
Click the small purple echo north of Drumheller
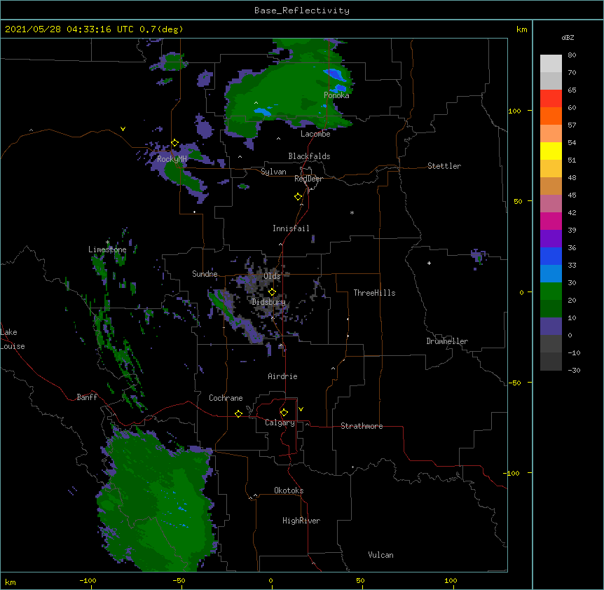pos(478,256)
